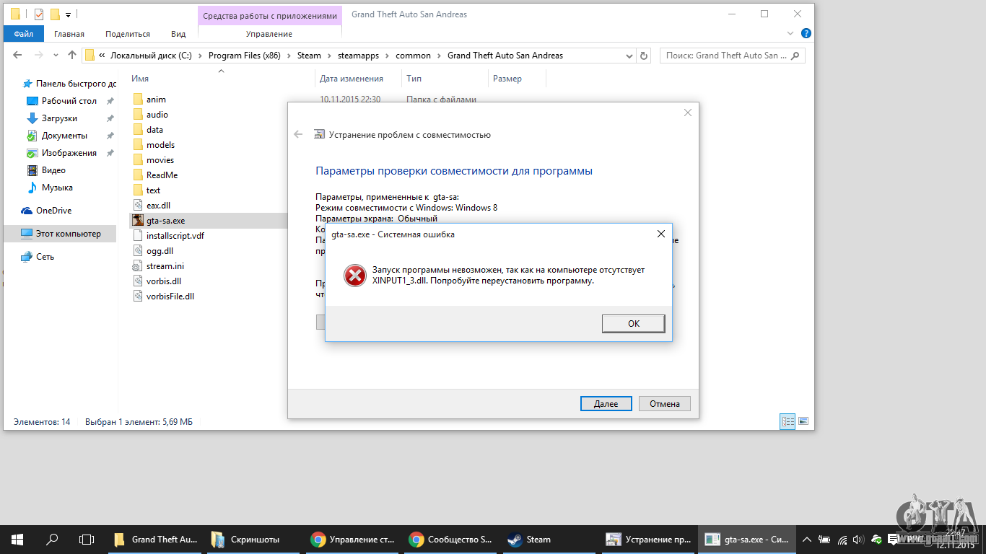This screenshot has width=986, height=554.
Task: Select the audio folder
Action: click(157, 115)
